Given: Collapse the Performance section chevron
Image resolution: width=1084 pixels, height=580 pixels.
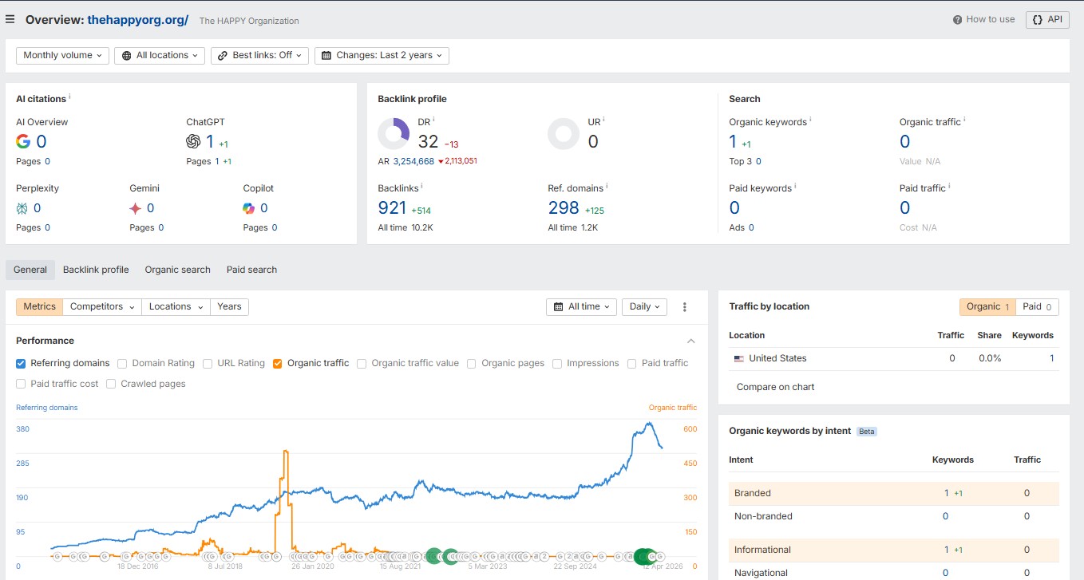Looking at the screenshot, I should tap(691, 341).
